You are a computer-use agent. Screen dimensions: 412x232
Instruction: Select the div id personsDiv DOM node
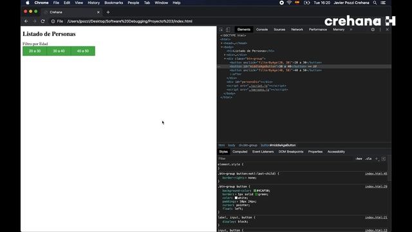(x=249, y=82)
